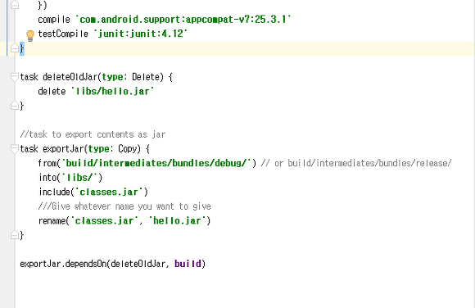Click fold end marker after exportJar block

[14, 235]
